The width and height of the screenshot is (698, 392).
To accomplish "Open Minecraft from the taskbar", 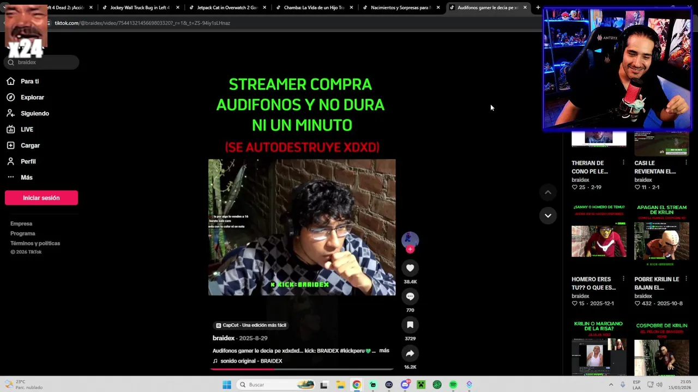I will coord(421,385).
